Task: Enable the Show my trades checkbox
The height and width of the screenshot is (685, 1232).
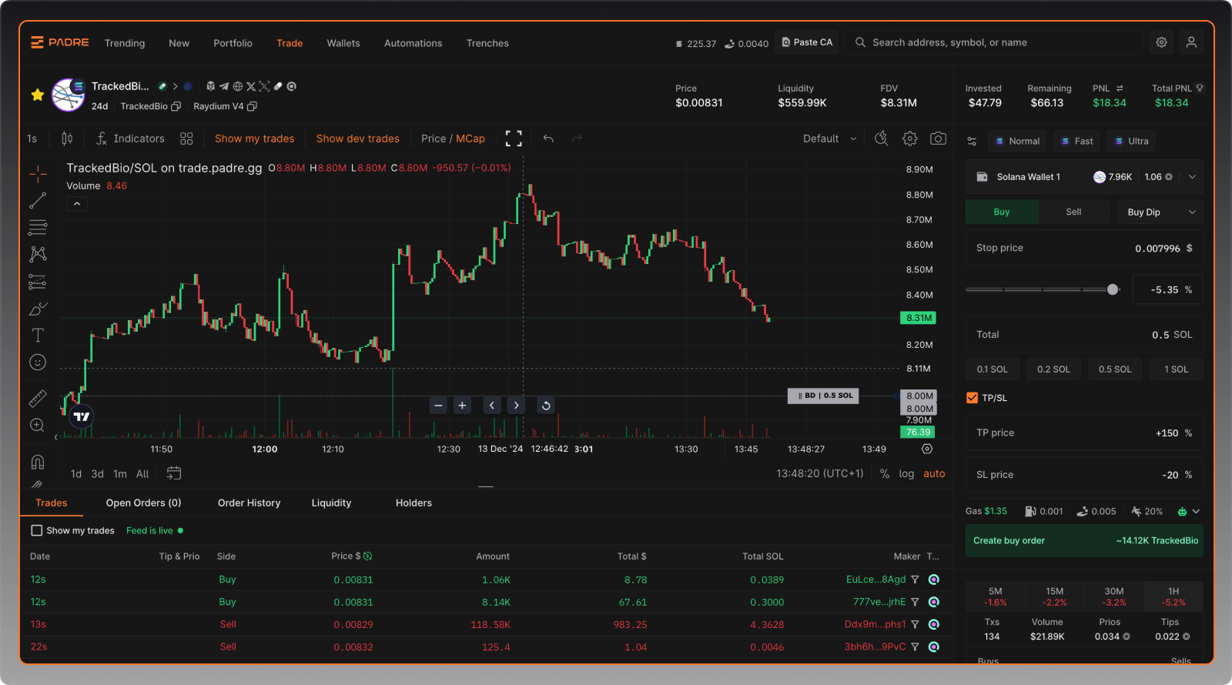Action: [36, 530]
